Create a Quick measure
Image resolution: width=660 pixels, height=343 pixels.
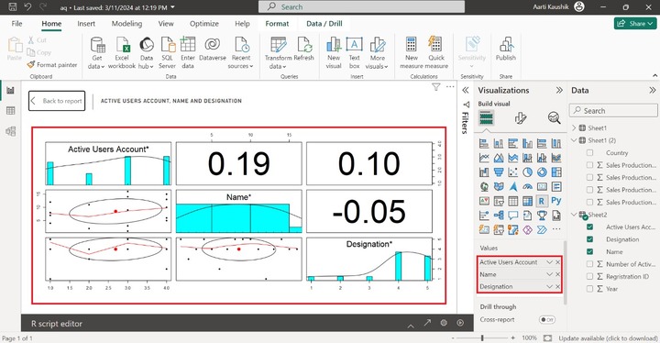436,52
